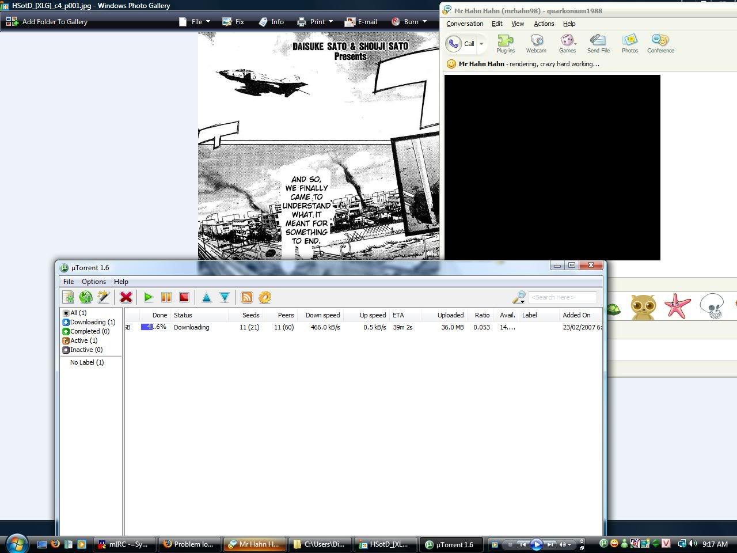Open the Help menu in µTorrent
737x553 pixels.
(121, 282)
